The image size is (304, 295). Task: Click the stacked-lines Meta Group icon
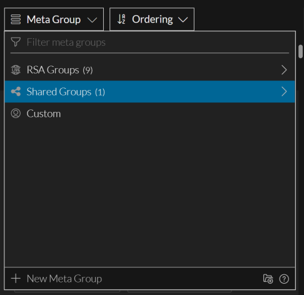click(x=16, y=19)
